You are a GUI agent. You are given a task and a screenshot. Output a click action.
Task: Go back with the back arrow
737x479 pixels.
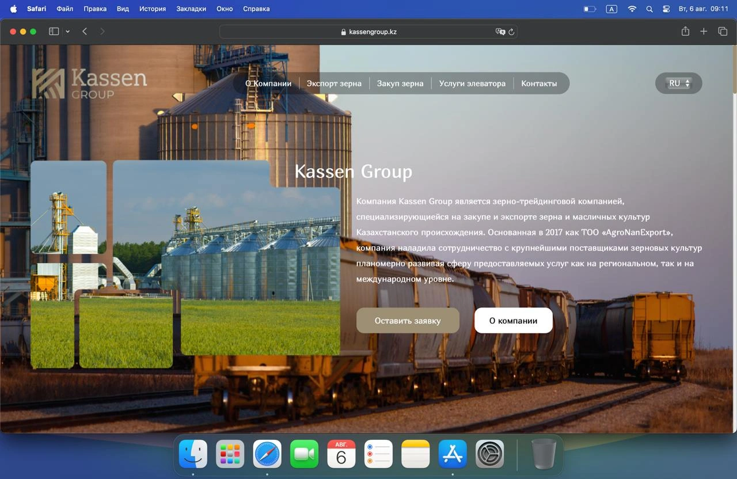[85, 32]
